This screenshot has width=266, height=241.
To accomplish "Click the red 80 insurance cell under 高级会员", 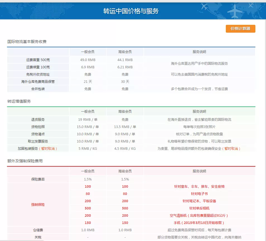I will point(125,194).
